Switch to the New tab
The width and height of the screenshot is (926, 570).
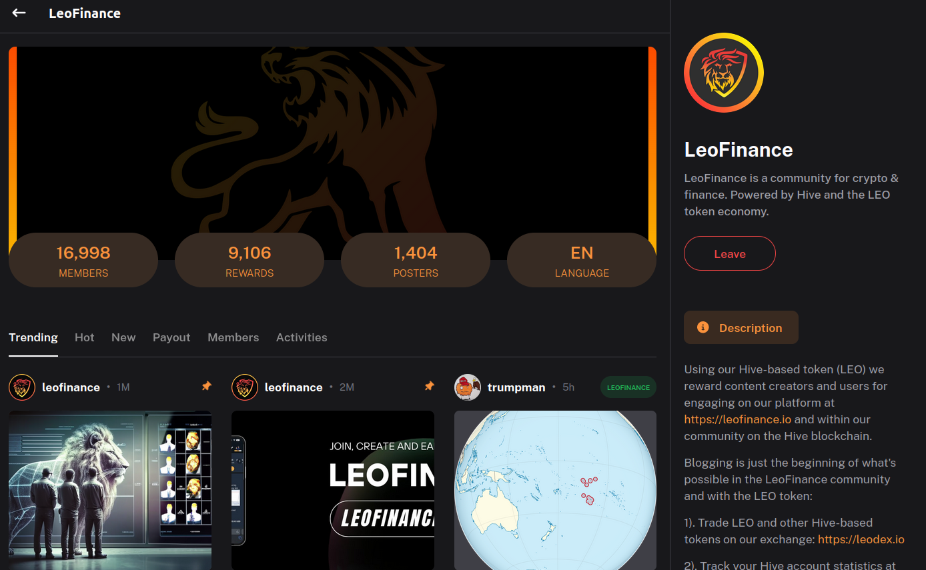coord(123,337)
